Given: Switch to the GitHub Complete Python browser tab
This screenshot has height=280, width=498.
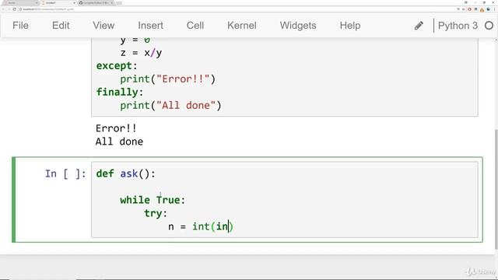Looking at the screenshot, I should [96, 3].
